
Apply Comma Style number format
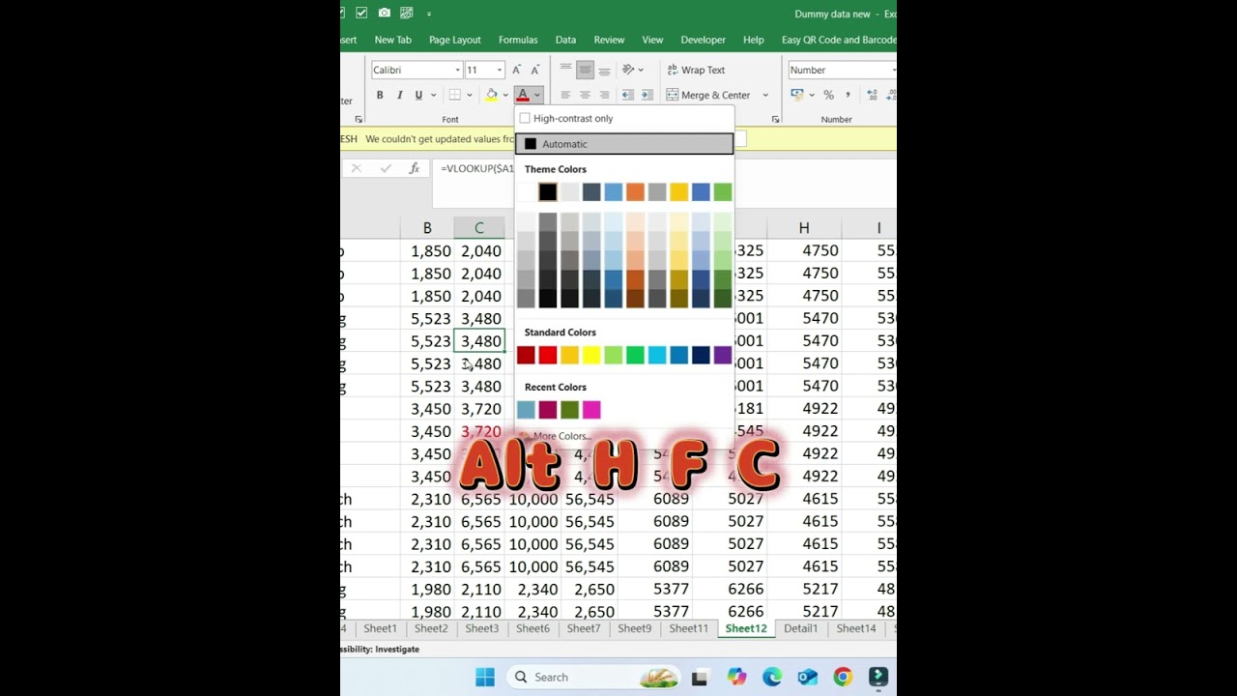[848, 95]
